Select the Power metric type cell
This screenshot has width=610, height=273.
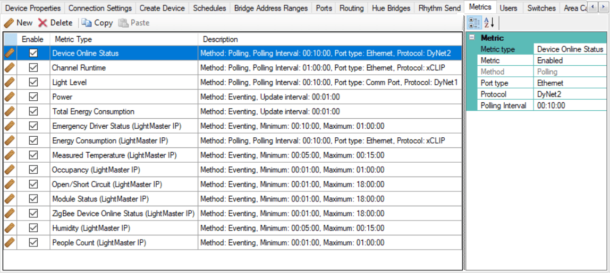click(x=124, y=97)
